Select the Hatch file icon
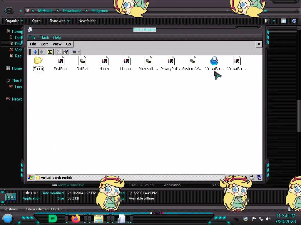 point(104,64)
